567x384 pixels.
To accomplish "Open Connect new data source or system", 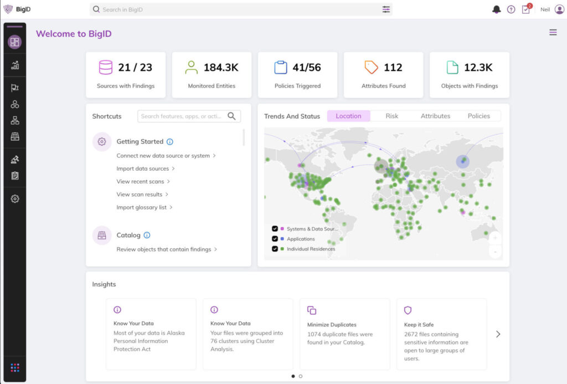I will point(166,156).
